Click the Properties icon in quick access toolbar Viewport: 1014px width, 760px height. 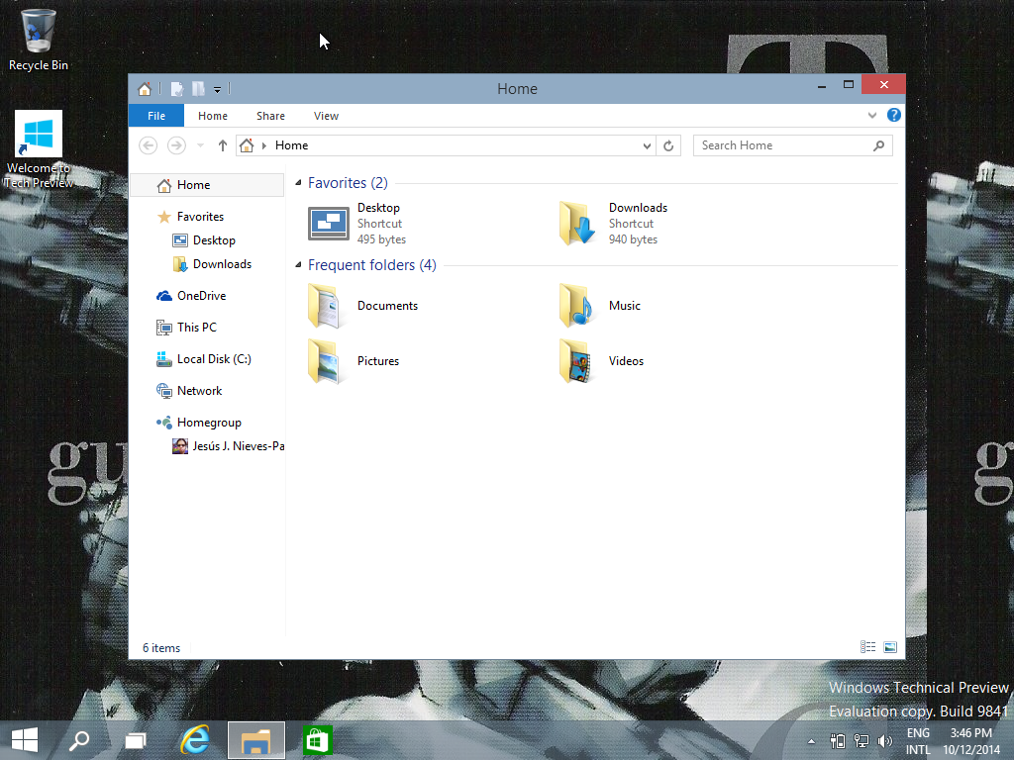pos(176,89)
